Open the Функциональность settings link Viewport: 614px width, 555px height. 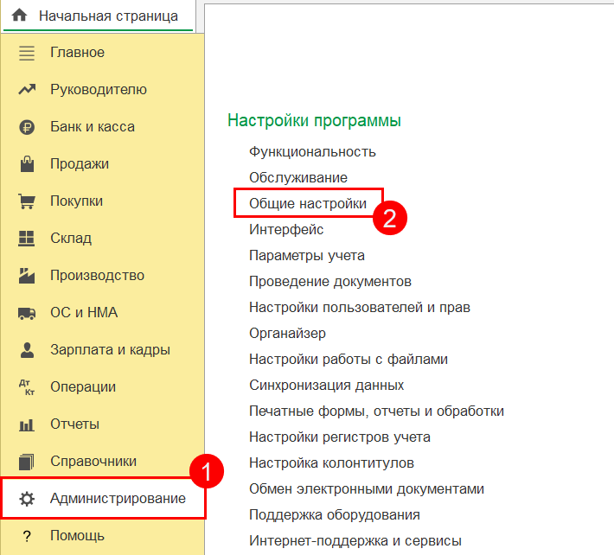pyautogui.click(x=312, y=151)
